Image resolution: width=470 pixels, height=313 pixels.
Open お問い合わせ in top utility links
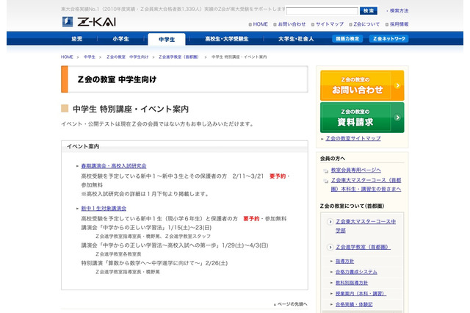(x=292, y=24)
